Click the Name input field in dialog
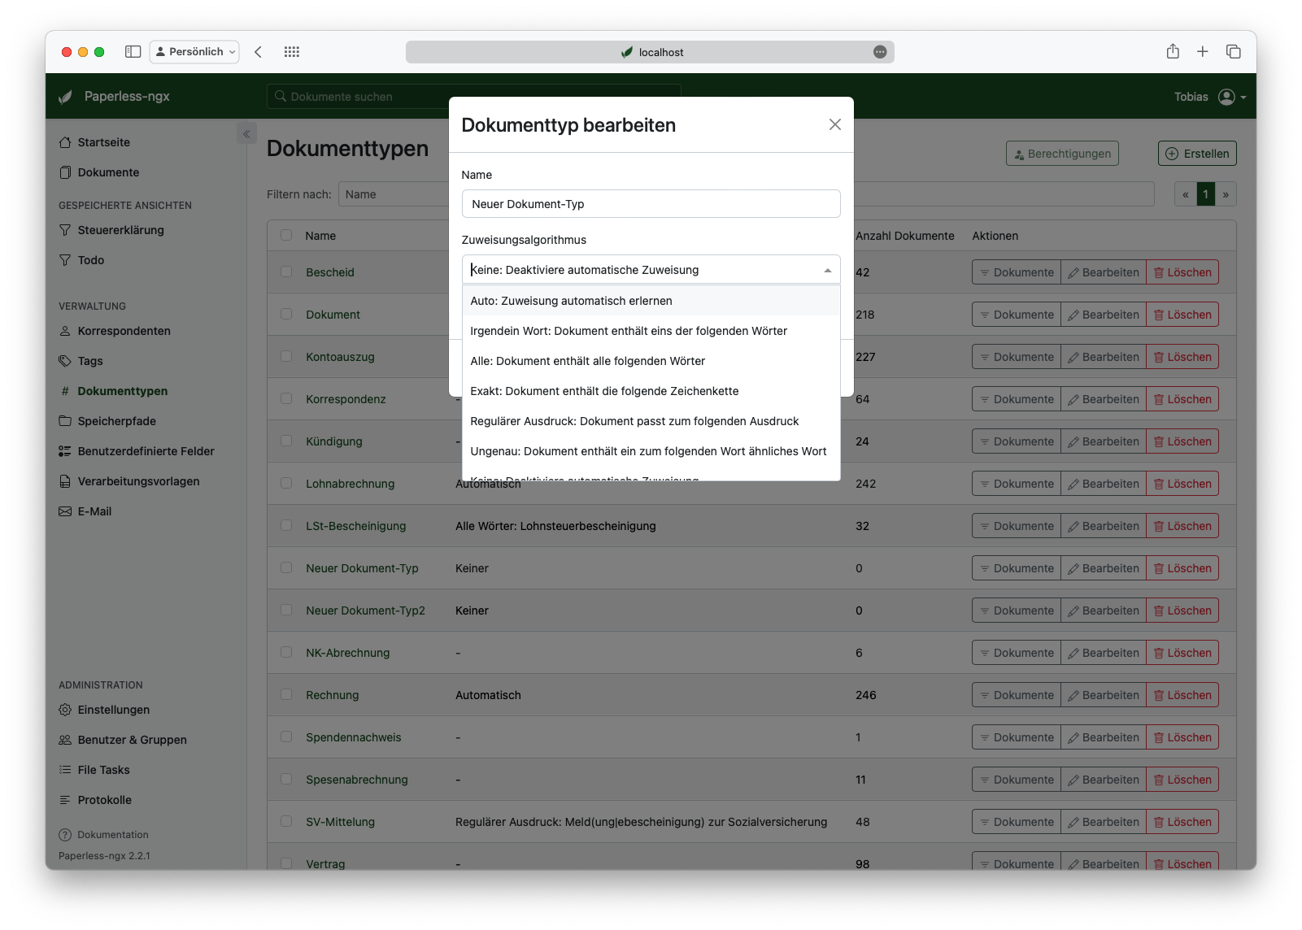 pos(651,204)
